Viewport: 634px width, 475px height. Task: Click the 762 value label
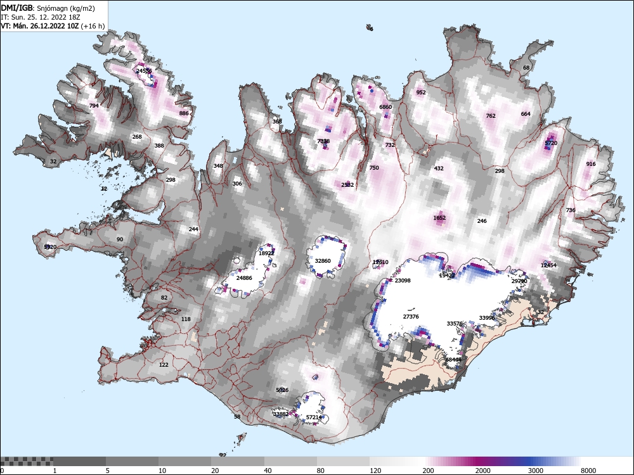491,116
